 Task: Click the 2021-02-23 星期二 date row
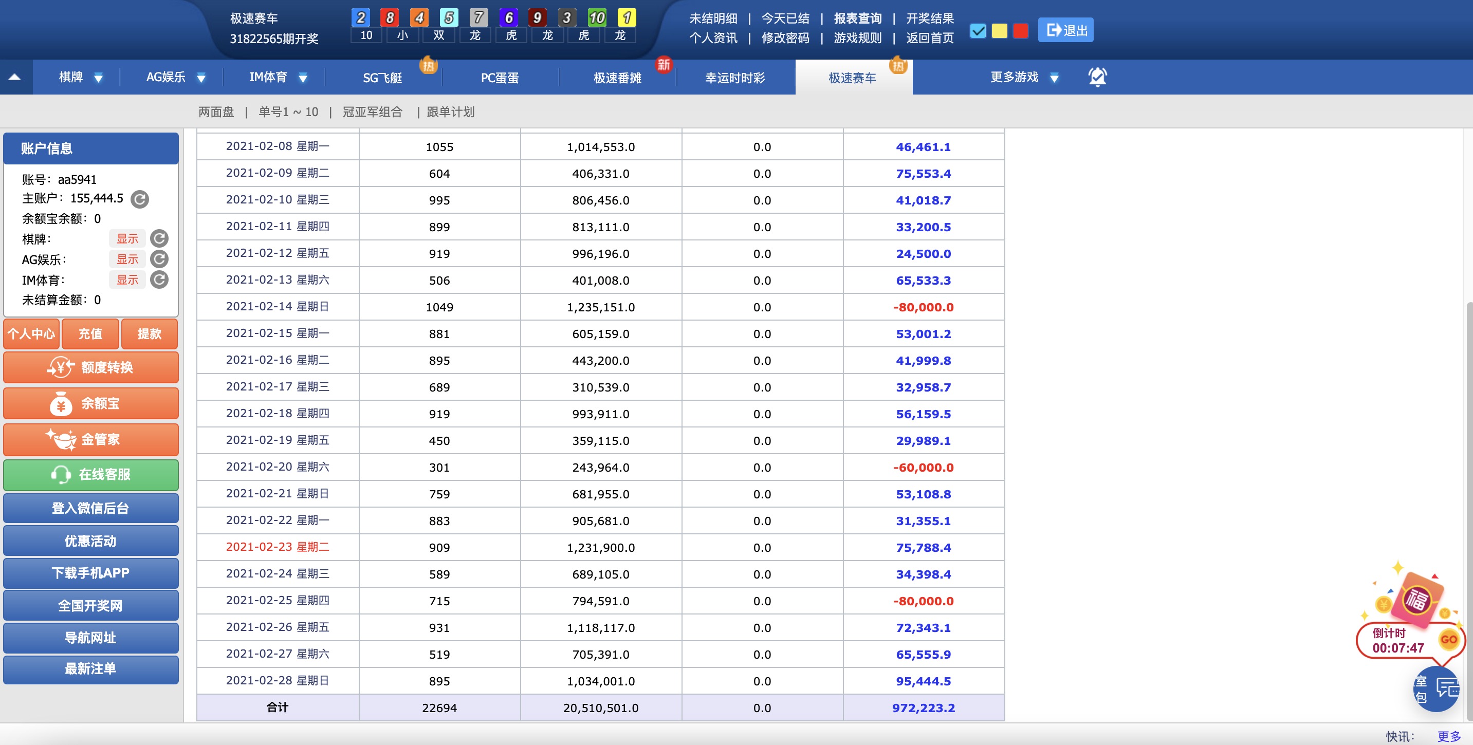point(278,547)
